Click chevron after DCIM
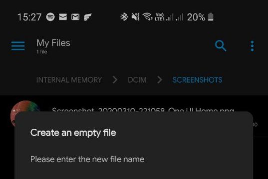 [x=160, y=80]
